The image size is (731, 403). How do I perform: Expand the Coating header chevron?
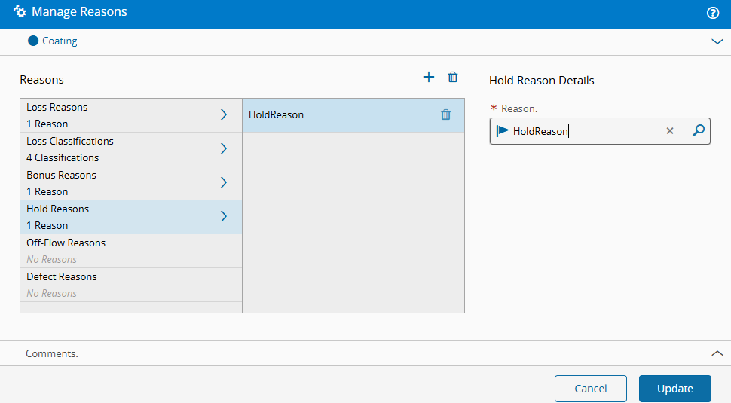717,41
